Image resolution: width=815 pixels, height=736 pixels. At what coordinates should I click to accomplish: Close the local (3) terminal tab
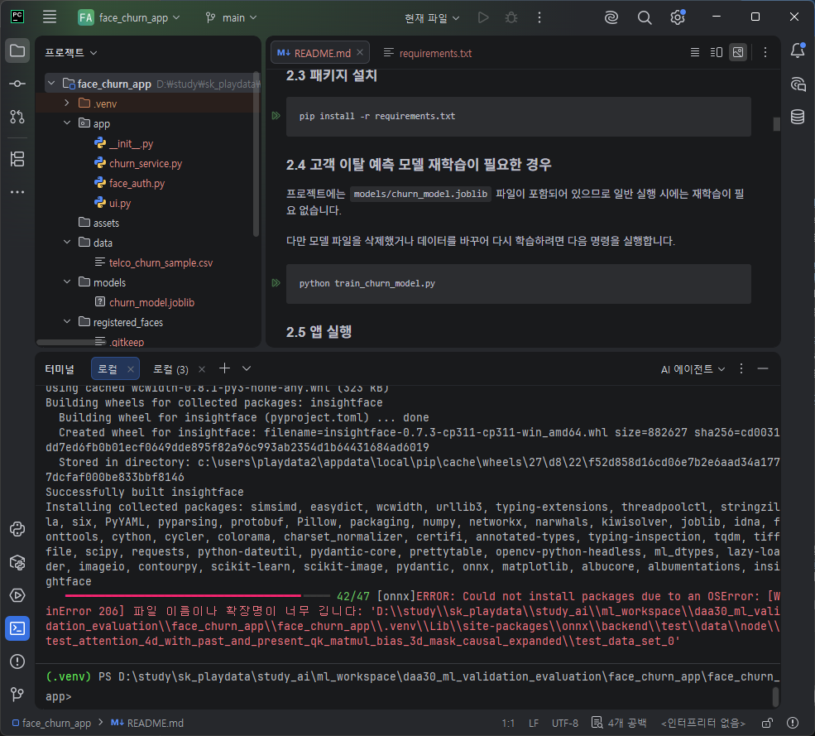(202, 369)
